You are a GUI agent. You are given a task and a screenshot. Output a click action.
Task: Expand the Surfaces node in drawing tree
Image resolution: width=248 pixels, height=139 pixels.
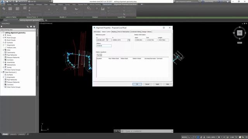click(3, 42)
